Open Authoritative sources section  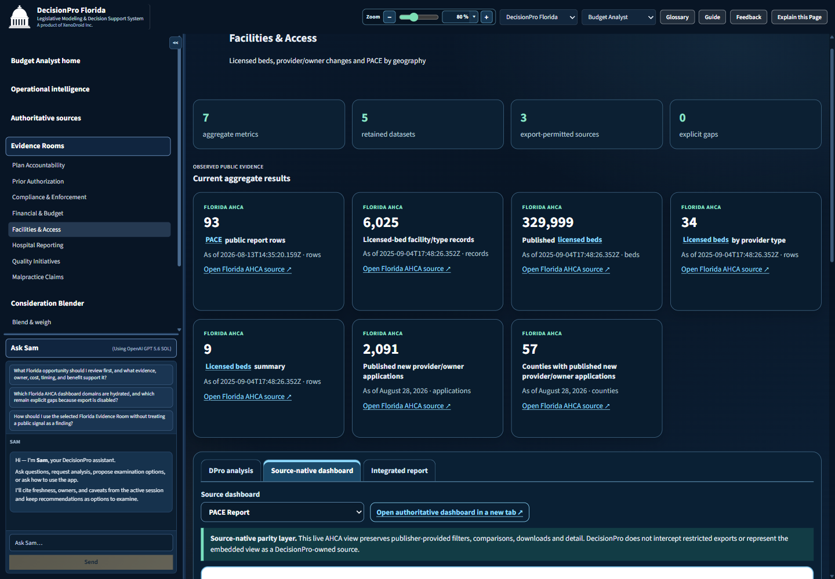(x=46, y=118)
